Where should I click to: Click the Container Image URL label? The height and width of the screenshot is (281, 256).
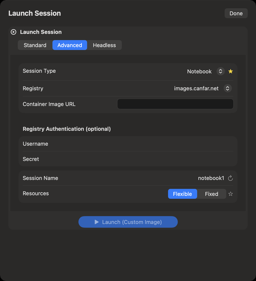tap(49, 104)
